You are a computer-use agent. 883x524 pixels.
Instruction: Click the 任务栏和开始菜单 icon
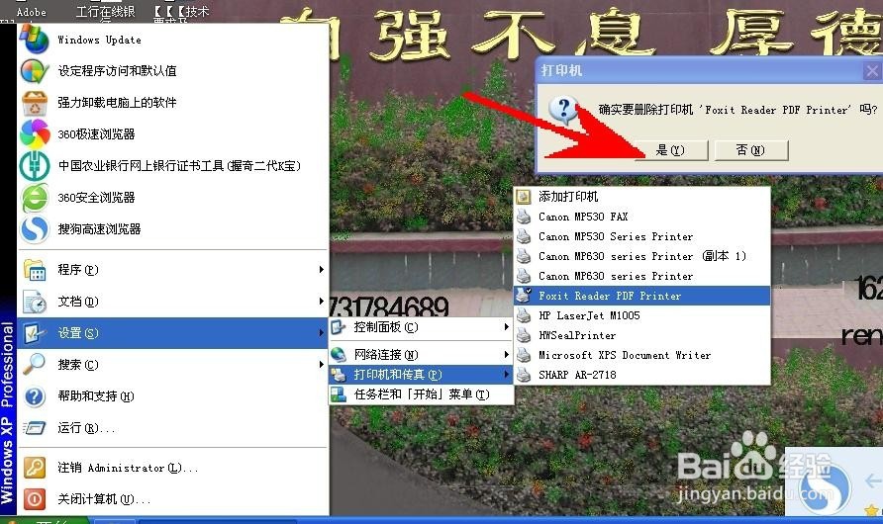coord(339,394)
